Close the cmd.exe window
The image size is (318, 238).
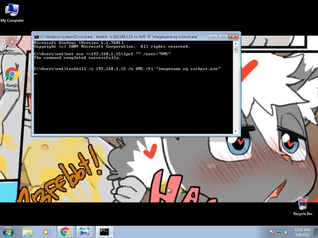233,37
